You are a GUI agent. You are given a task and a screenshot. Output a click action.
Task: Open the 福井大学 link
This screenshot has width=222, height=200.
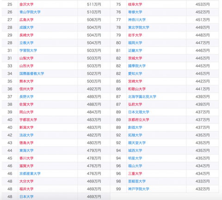point(26,189)
